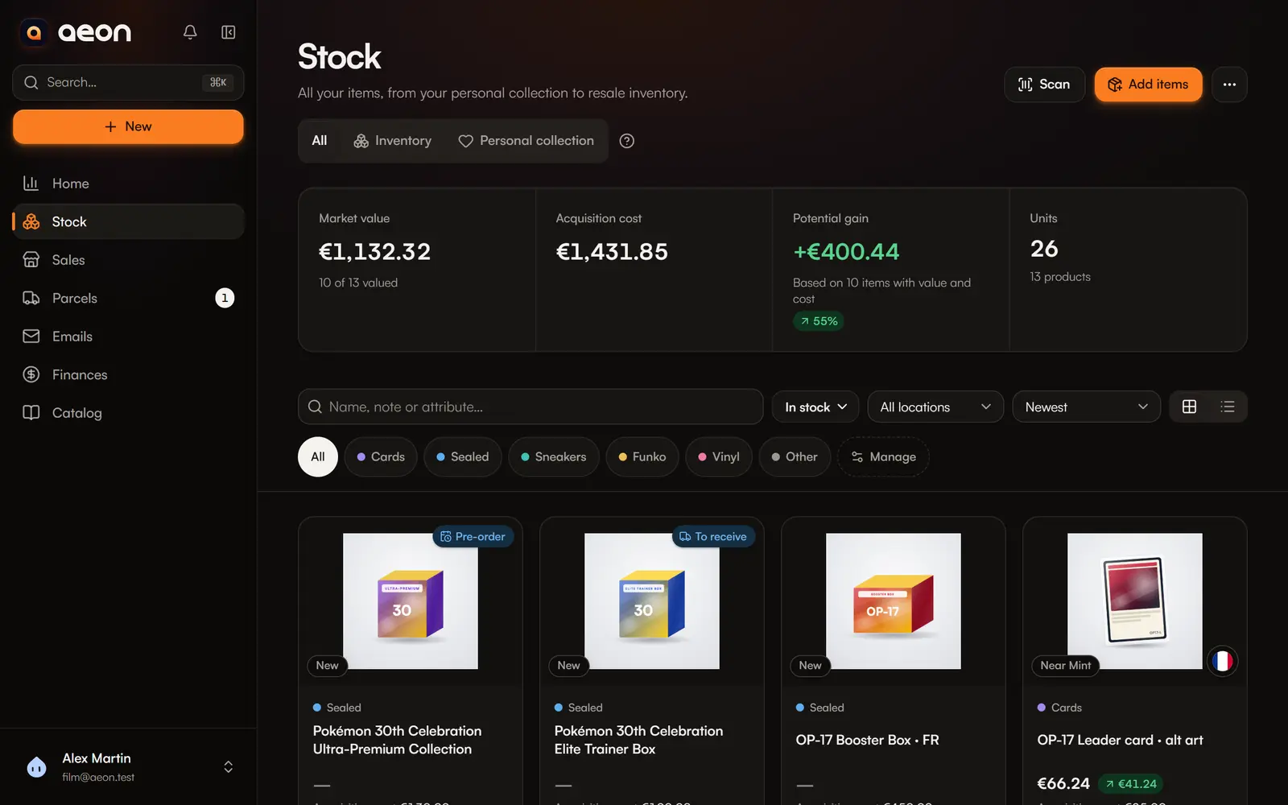1288x805 pixels.
Task: Open OP-17 Leader card · alt art title
Action: click(1121, 740)
